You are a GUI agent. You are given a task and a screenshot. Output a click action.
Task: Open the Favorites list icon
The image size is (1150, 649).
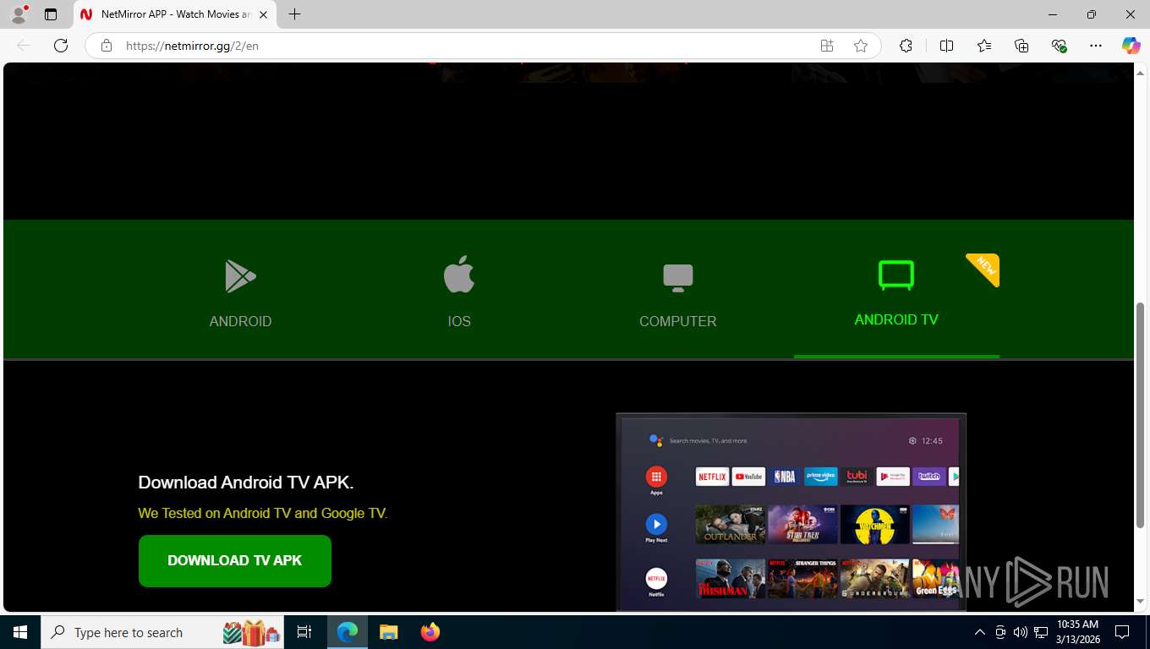(x=984, y=46)
